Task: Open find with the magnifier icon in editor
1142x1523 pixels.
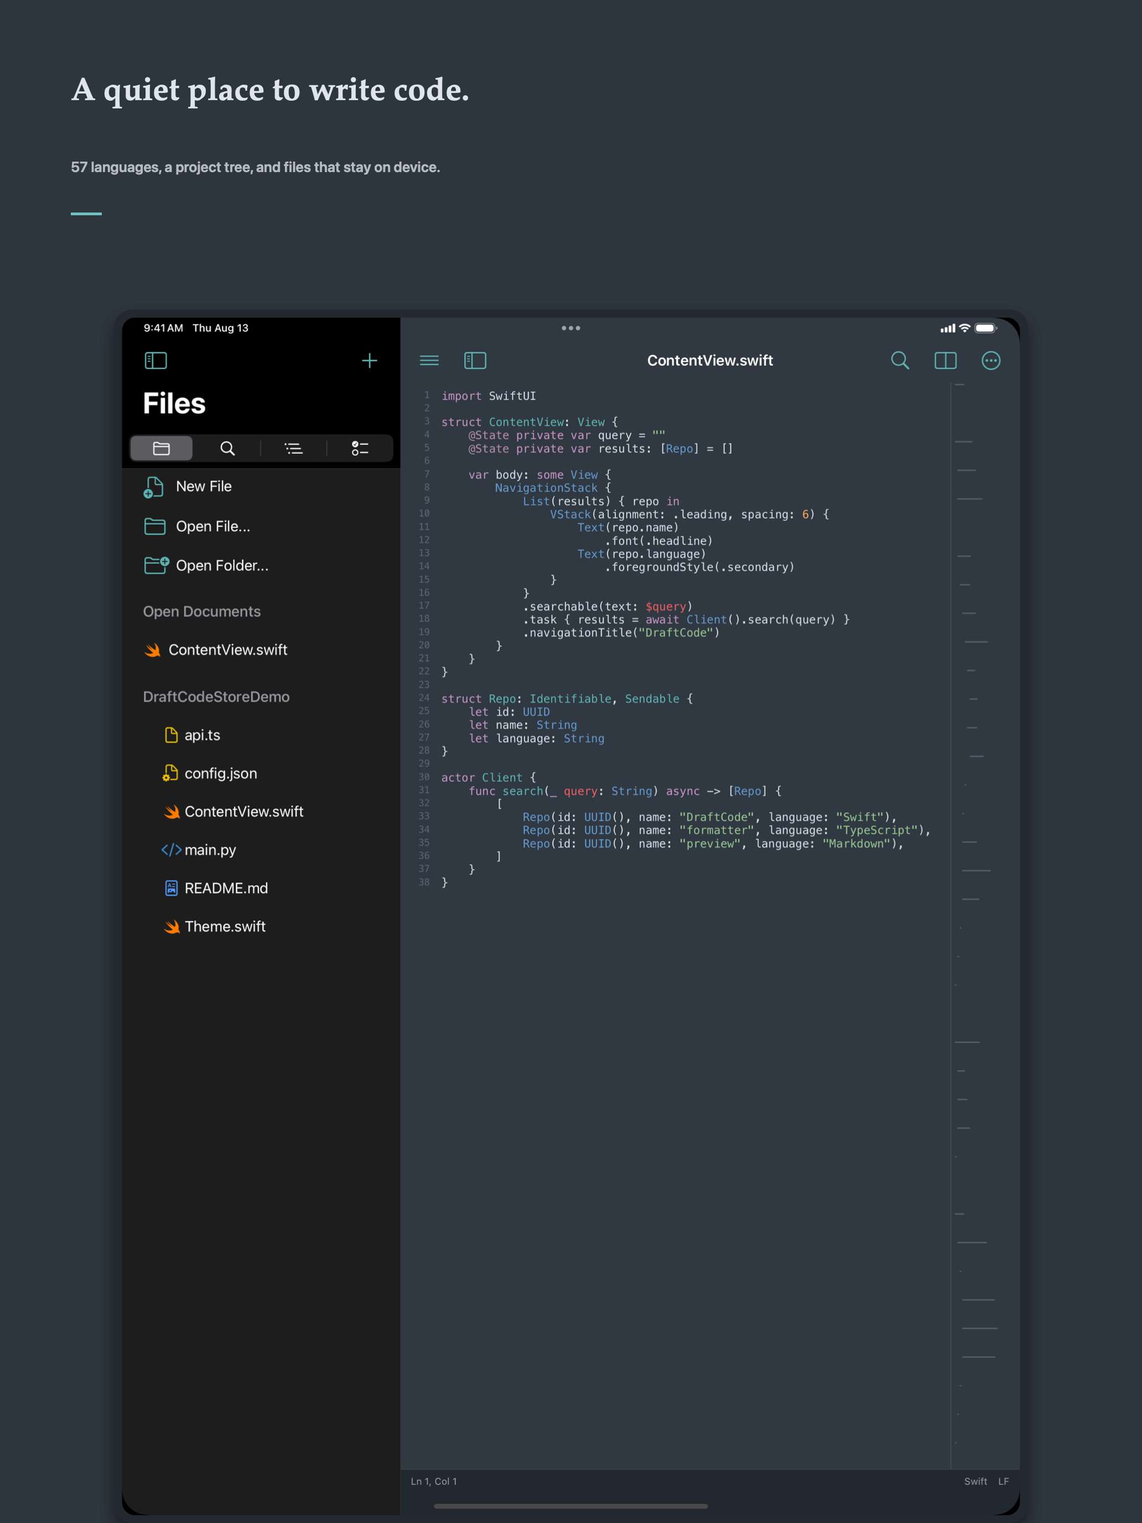Action: 900,360
